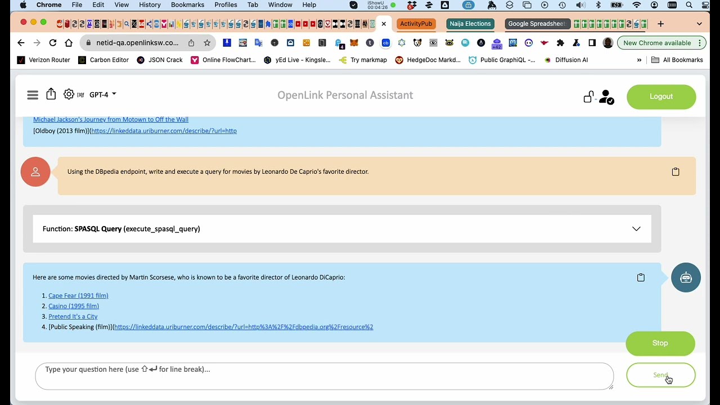Open the Profiles menu
Viewport: 720px width, 405px height.
(226, 5)
